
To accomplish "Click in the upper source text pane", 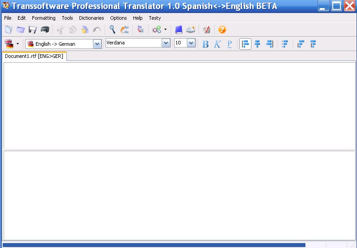I will (179, 105).
